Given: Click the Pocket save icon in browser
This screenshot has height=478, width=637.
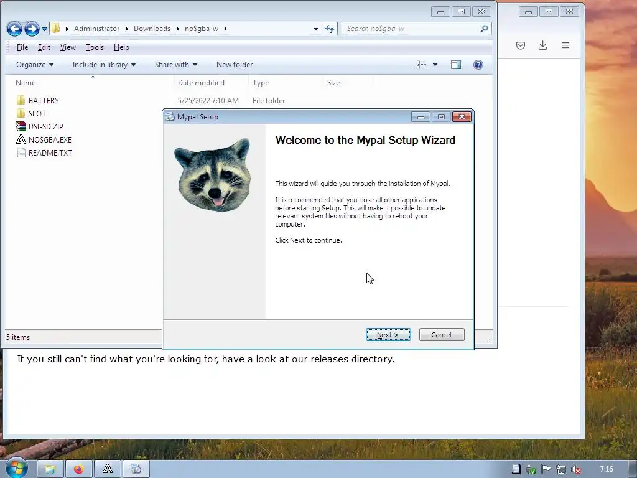Looking at the screenshot, I should coord(521,45).
